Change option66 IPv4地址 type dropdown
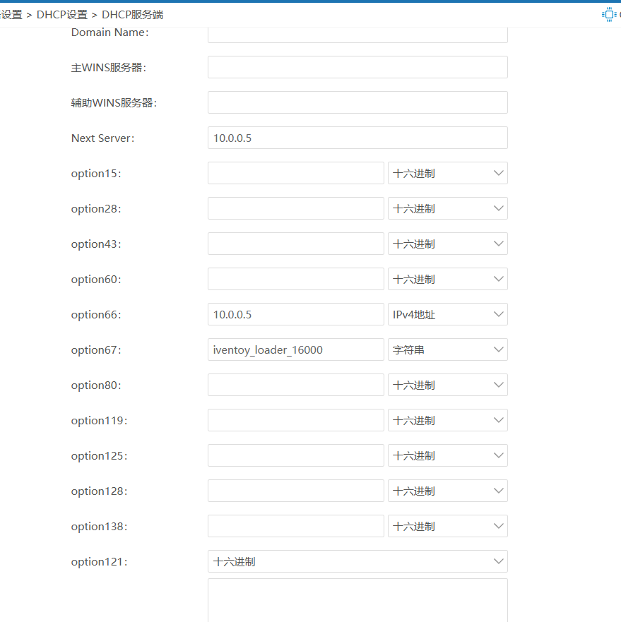The height and width of the screenshot is (622, 621). pos(447,314)
